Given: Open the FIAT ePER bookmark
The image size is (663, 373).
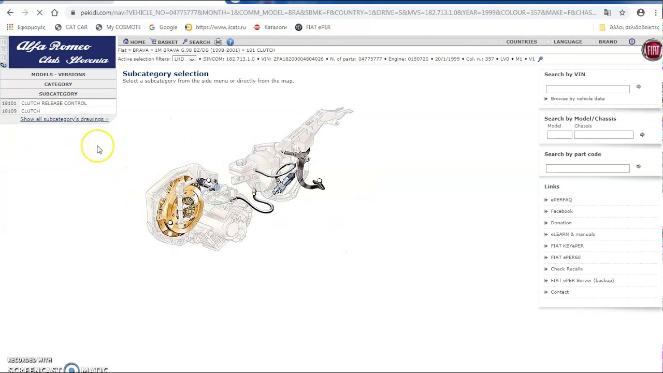Looking at the screenshot, I should point(312,27).
